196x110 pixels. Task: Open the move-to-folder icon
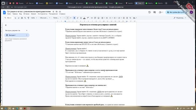[x=57, y=12]
